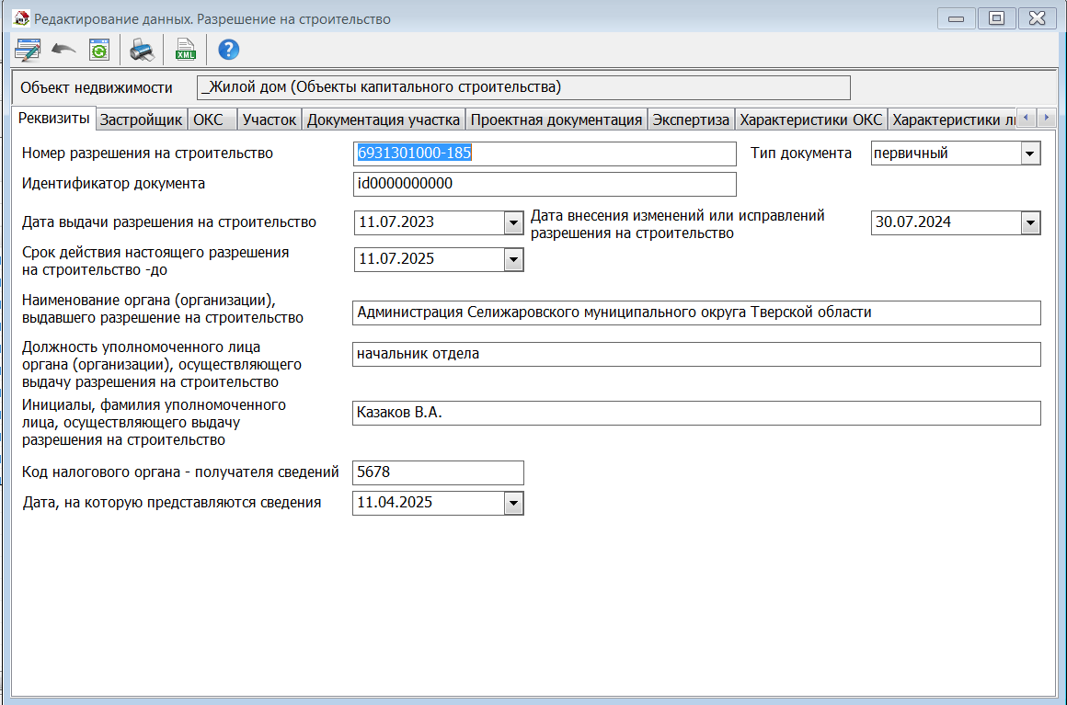Select the 'Участок' tab

270,119
